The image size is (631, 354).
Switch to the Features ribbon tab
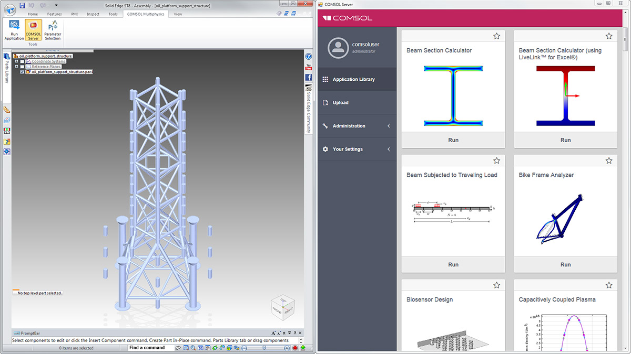(x=54, y=14)
